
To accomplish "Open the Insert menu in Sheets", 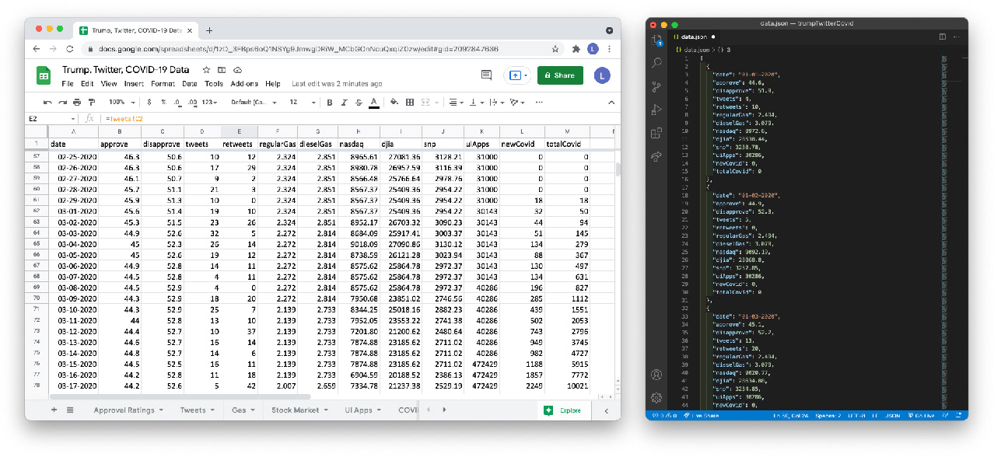I will coord(133,84).
